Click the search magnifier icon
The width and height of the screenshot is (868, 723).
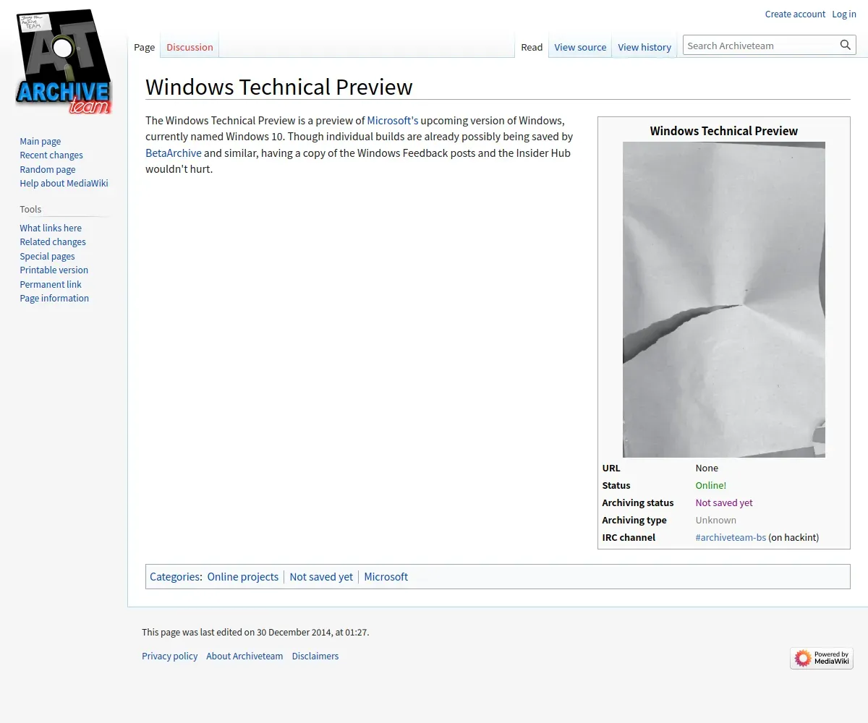coord(846,46)
